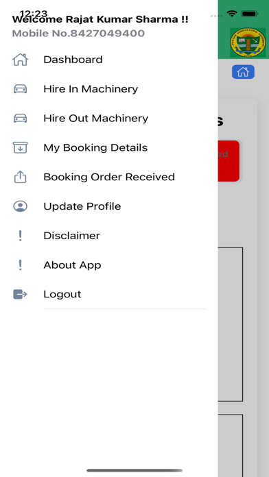269x477 pixels.
Task: Open the Dashboard menu item
Action: [x=109, y=60]
